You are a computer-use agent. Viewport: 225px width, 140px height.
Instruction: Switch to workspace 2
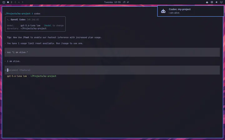coord(12,2)
